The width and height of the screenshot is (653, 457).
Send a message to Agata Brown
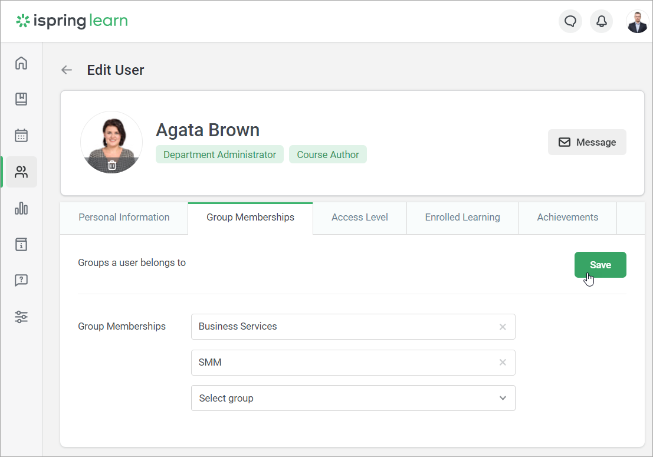pyautogui.click(x=587, y=142)
